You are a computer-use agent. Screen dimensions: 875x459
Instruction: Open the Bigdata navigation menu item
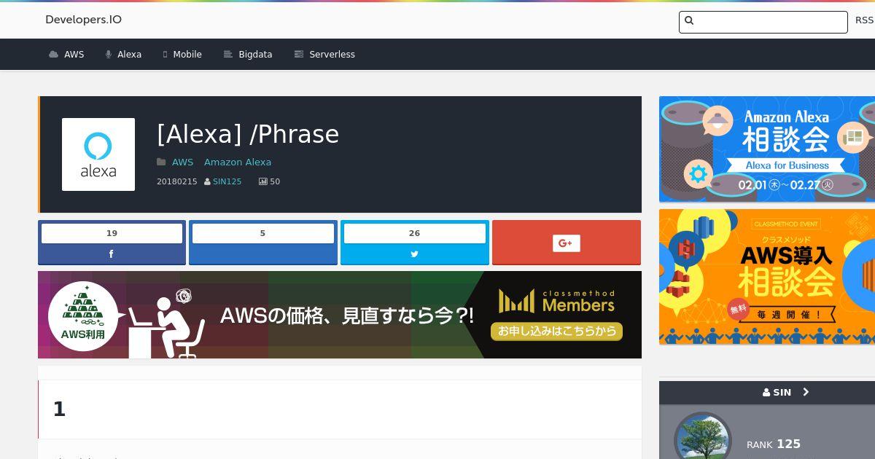248,55
